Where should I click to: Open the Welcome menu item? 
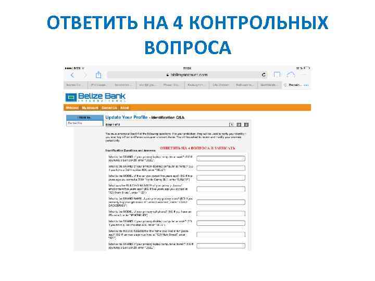click(72, 108)
